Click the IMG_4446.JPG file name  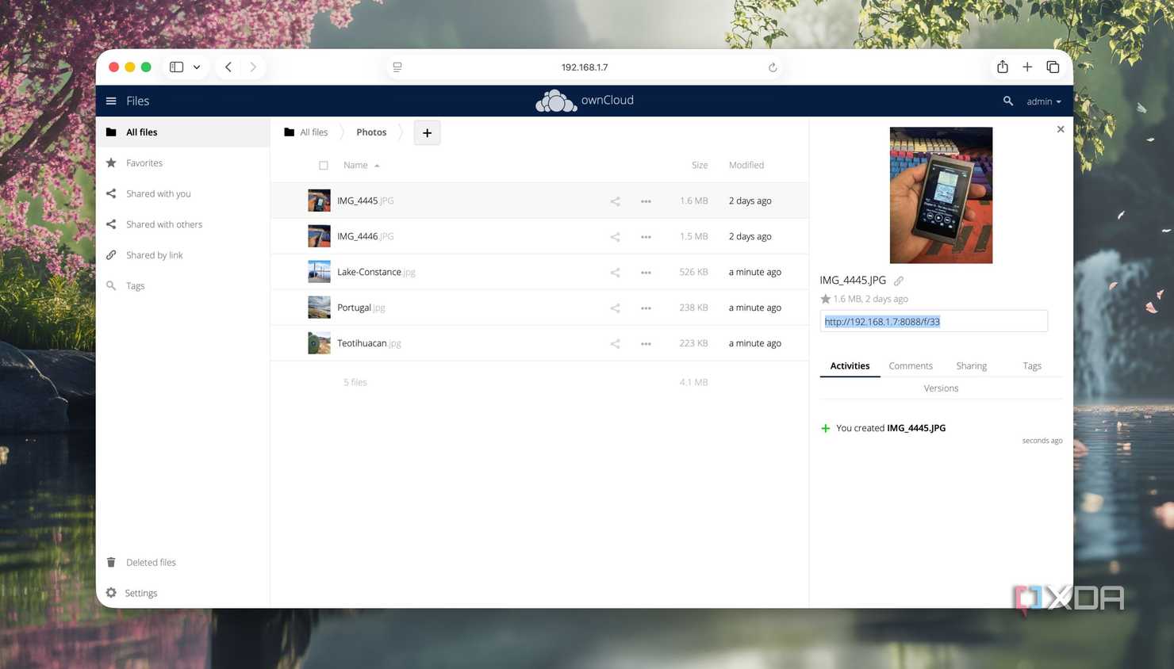pyautogui.click(x=366, y=236)
